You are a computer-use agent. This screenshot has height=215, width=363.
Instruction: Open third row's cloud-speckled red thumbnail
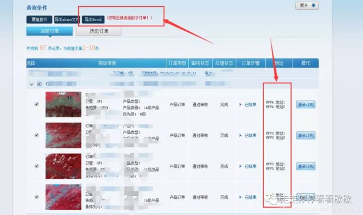(64, 166)
